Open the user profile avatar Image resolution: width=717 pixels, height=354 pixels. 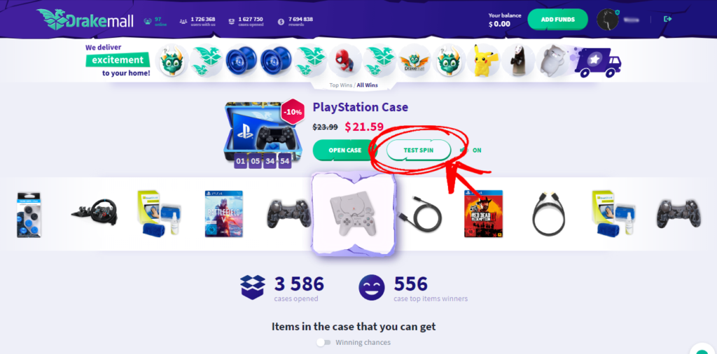click(x=608, y=20)
